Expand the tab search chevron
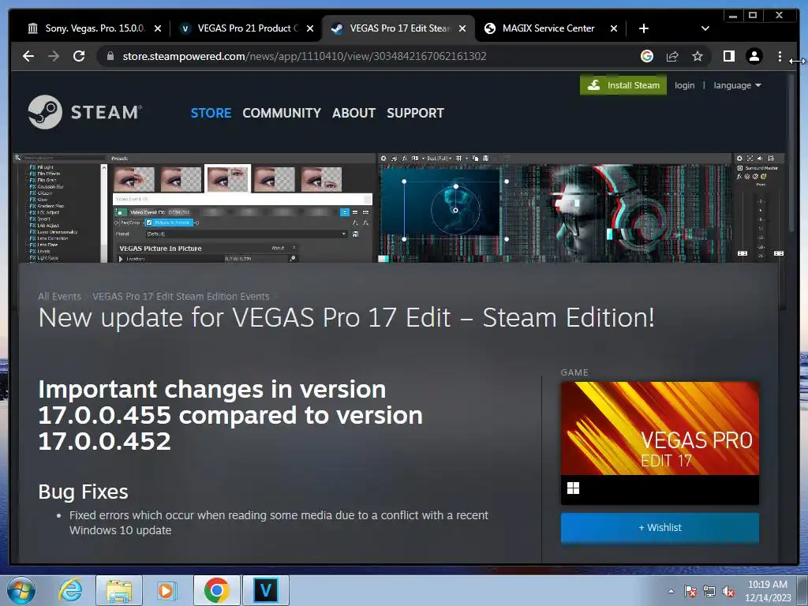 tap(705, 28)
